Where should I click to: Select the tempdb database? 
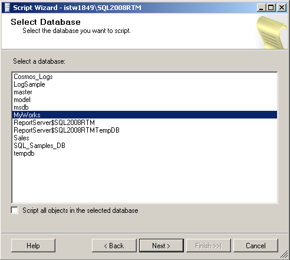144,153
